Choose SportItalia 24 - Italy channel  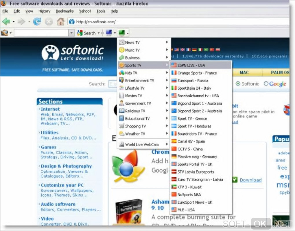(201, 88)
